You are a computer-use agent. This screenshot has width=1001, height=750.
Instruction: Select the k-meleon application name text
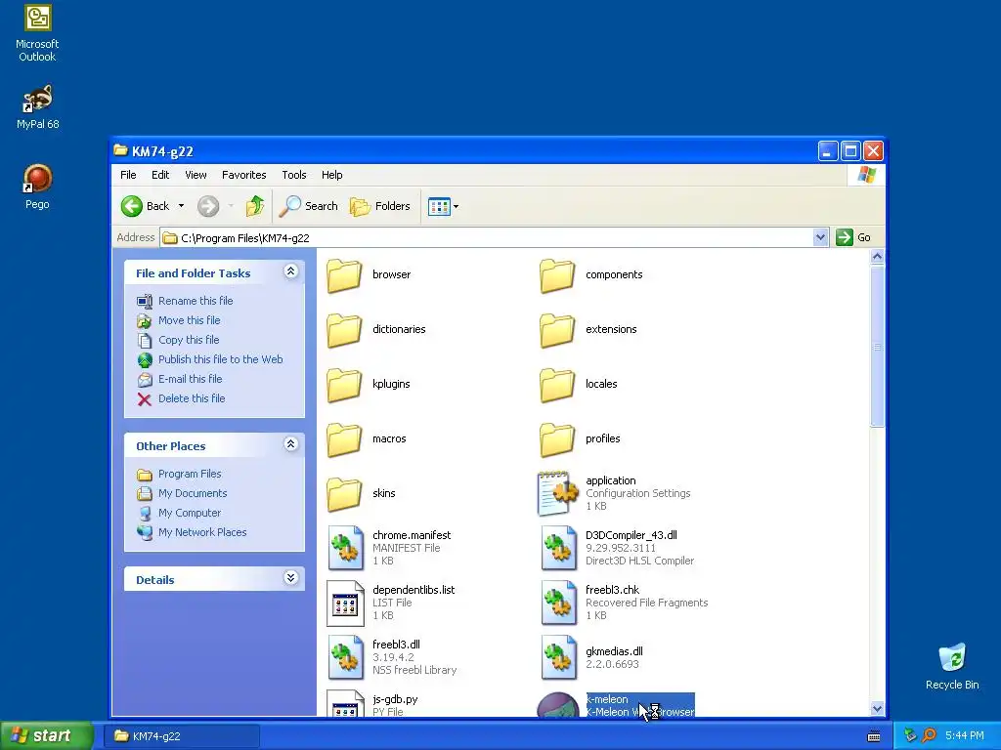607,699
